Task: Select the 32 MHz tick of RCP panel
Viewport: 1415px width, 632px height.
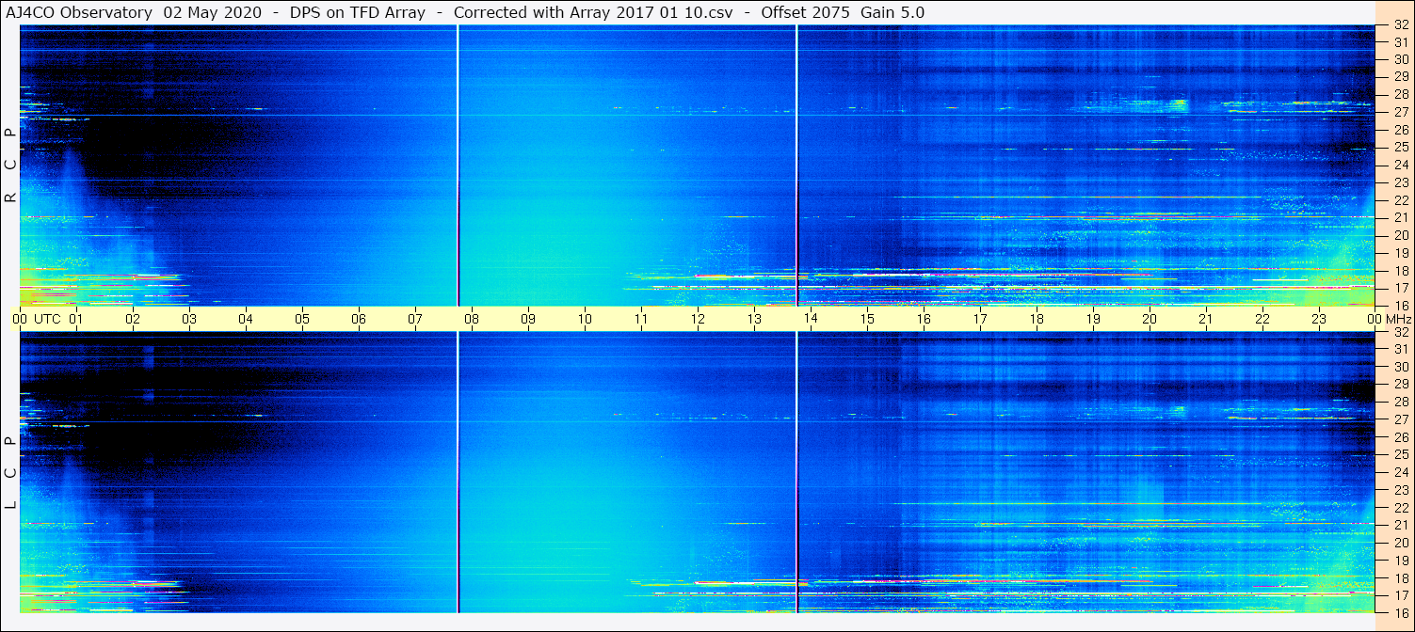Action: point(1400,25)
